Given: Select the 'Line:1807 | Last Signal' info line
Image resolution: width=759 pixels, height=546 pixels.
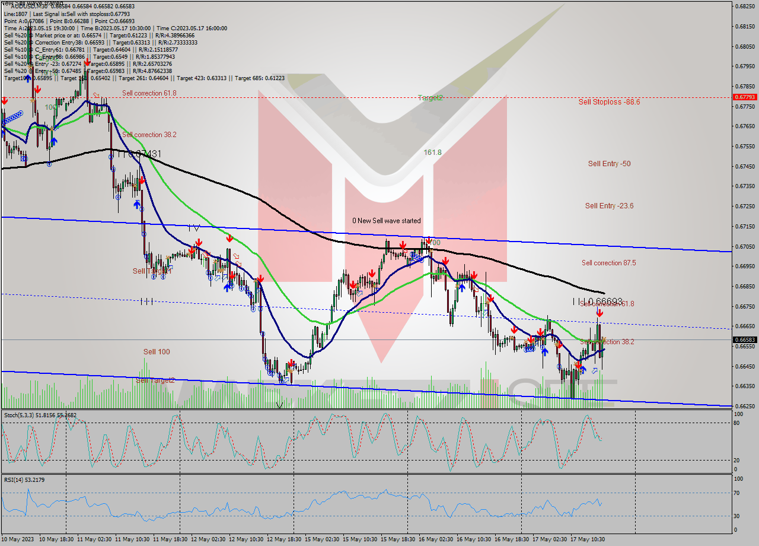Looking at the screenshot, I should [68, 14].
